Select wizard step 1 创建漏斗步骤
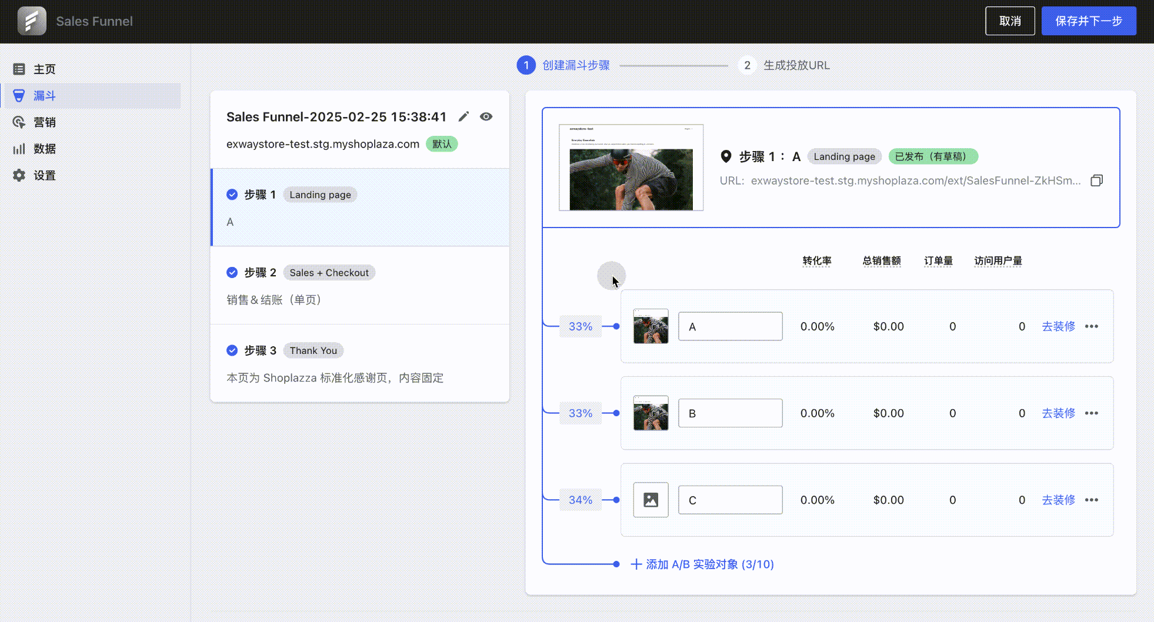The image size is (1154, 622). tap(563, 65)
